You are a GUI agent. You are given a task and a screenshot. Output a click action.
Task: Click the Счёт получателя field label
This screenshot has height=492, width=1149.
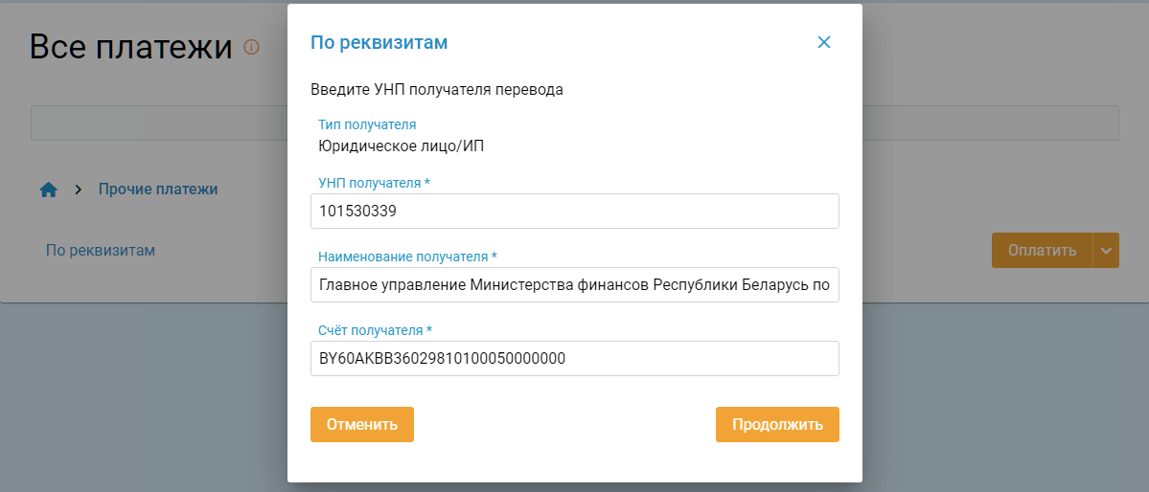coord(375,330)
